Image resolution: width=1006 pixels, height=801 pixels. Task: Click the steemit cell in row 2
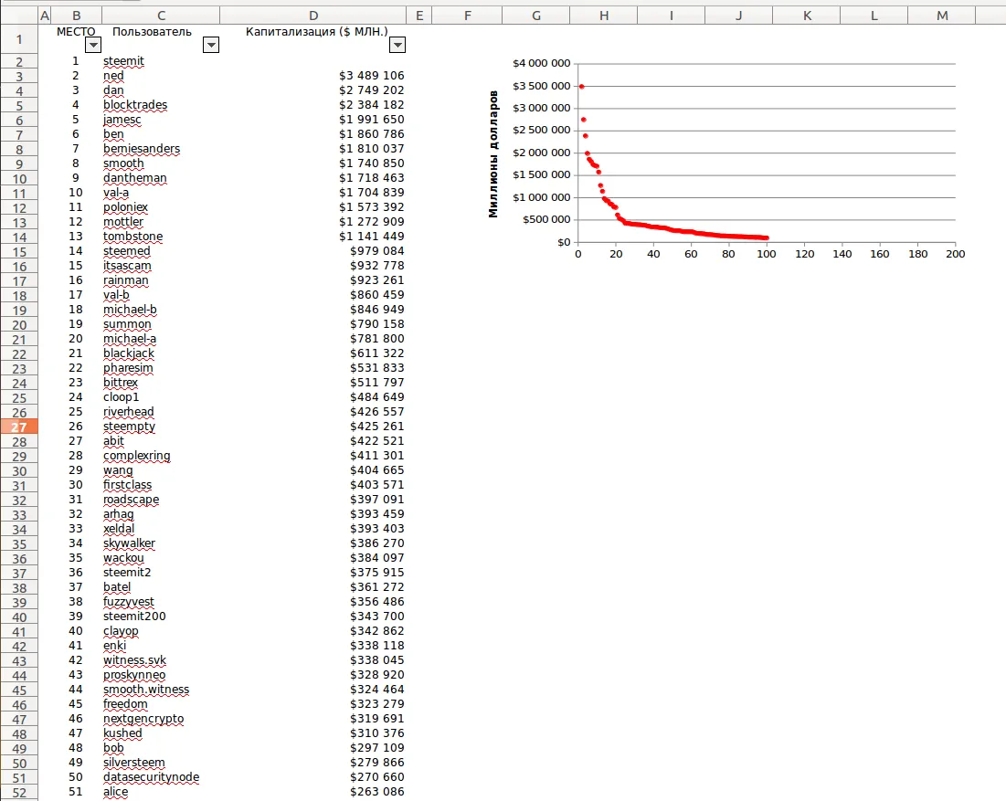[123, 61]
